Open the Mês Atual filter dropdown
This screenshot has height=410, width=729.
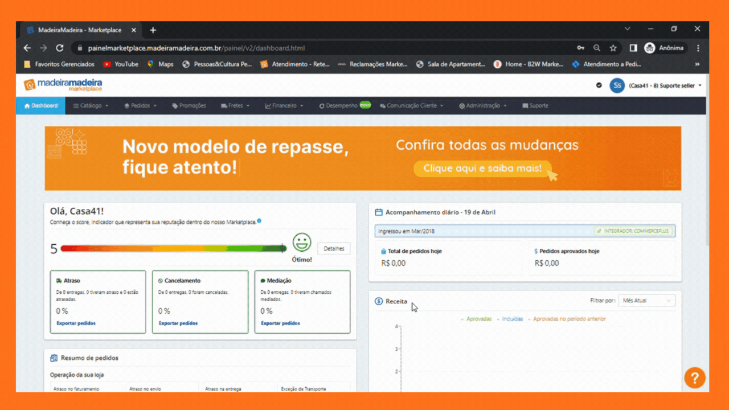coord(647,301)
